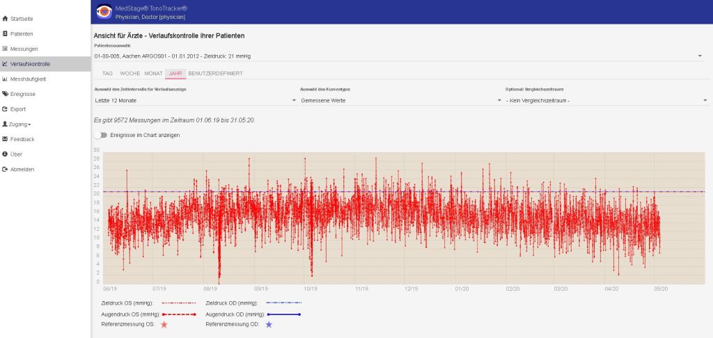Image resolution: width=713 pixels, height=338 pixels.
Task: Open Export using its sidebar icon
Action: [x=5, y=109]
